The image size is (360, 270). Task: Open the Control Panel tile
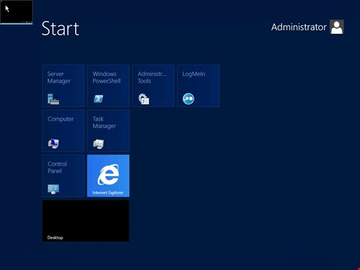click(x=63, y=176)
